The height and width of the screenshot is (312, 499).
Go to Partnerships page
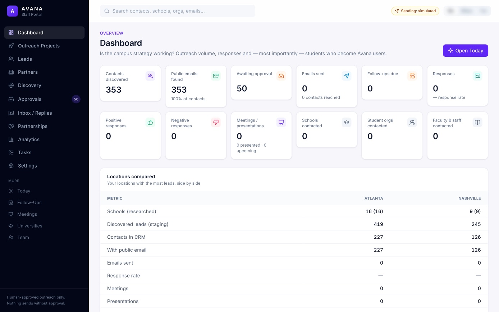click(44, 126)
